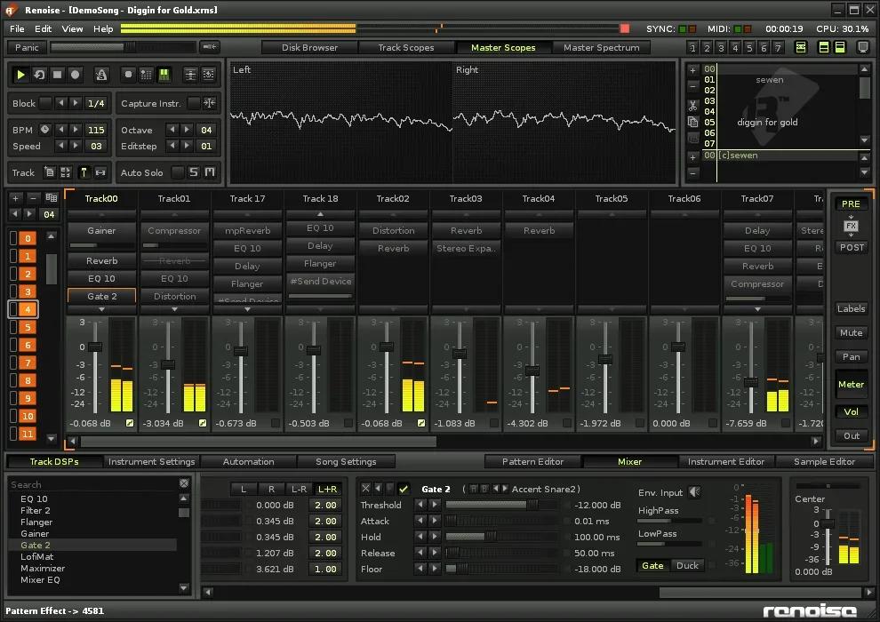Click the BPM clock icon
The width and height of the screenshot is (880, 622).
tap(44, 130)
